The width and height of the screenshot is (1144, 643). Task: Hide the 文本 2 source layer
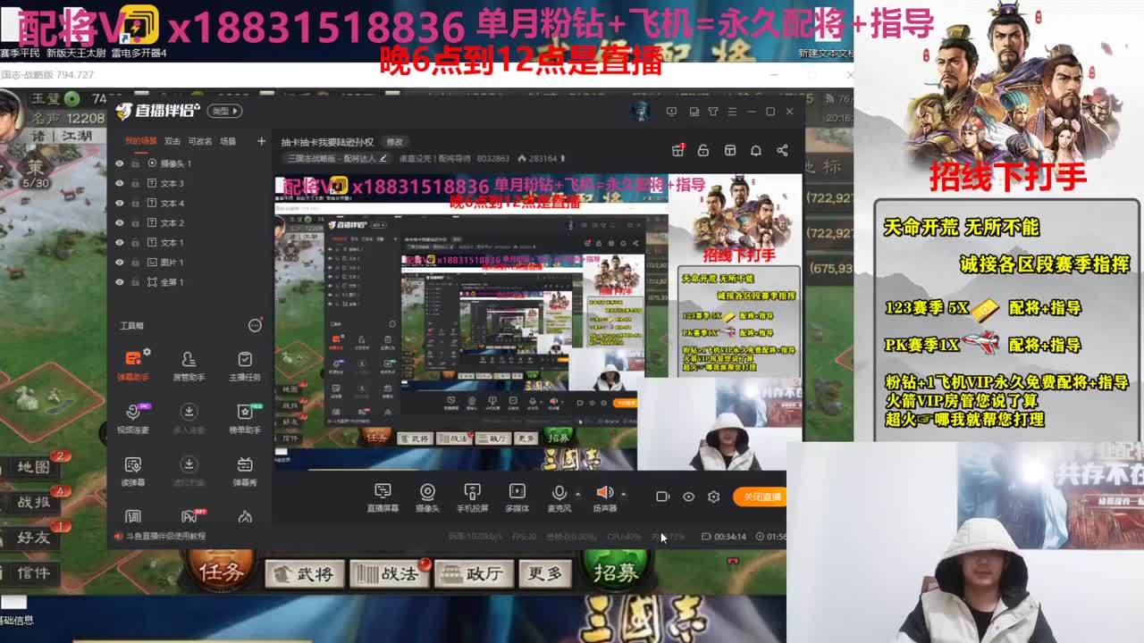[x=119, y=222]
